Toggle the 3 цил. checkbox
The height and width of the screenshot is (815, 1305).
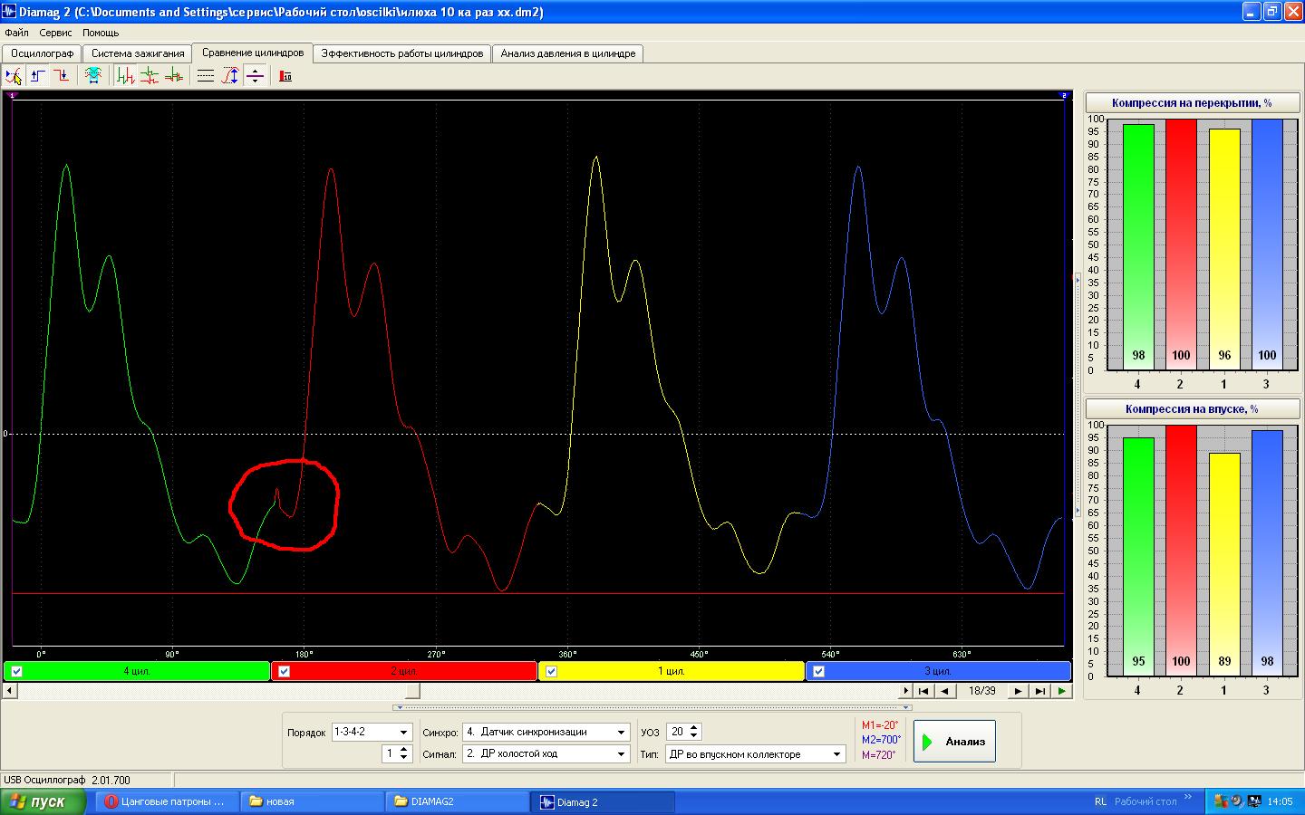pyautogui.click(x=818, y=671)
